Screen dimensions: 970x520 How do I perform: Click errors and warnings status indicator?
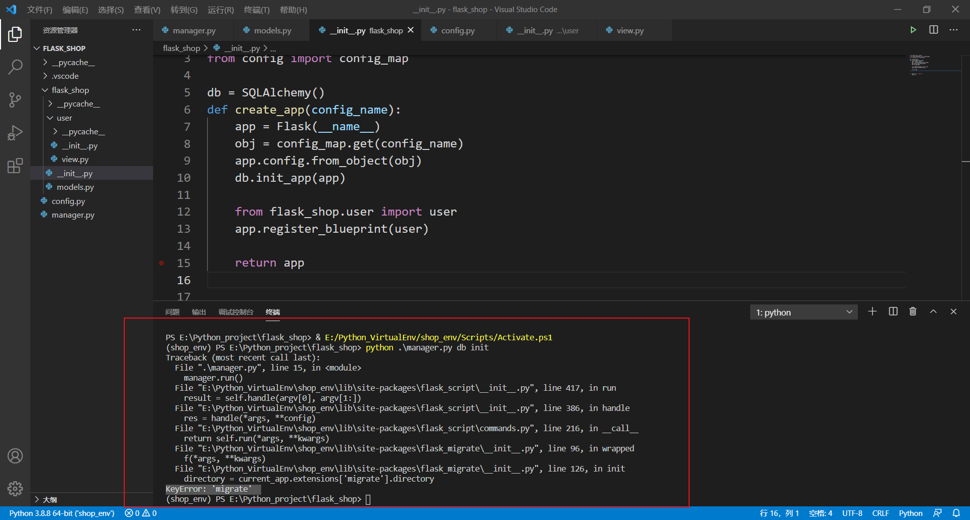pyautogui.click(x=141, y=513)
